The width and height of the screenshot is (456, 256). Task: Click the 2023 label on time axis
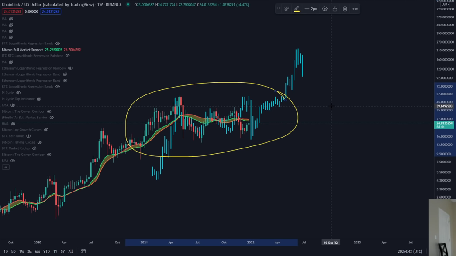357,243
